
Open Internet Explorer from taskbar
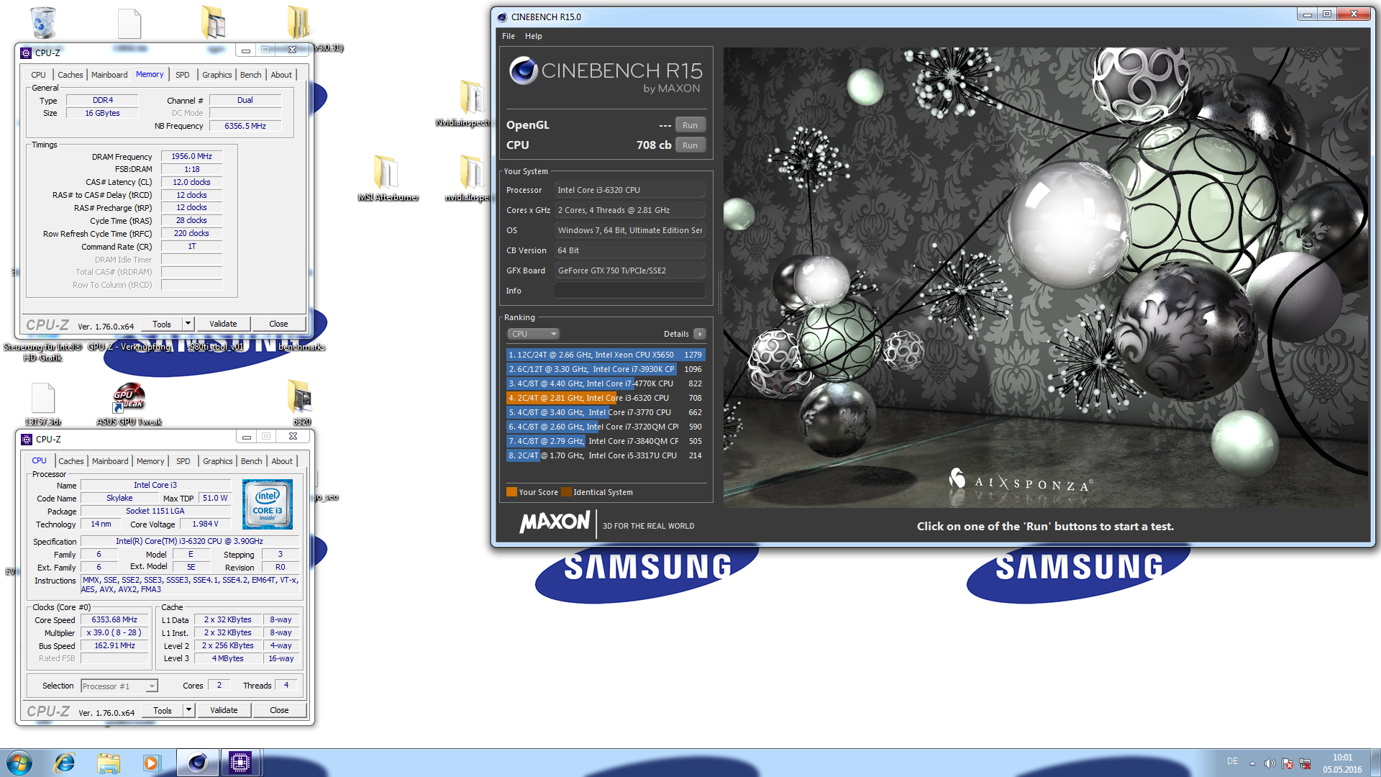click(65, 763)
